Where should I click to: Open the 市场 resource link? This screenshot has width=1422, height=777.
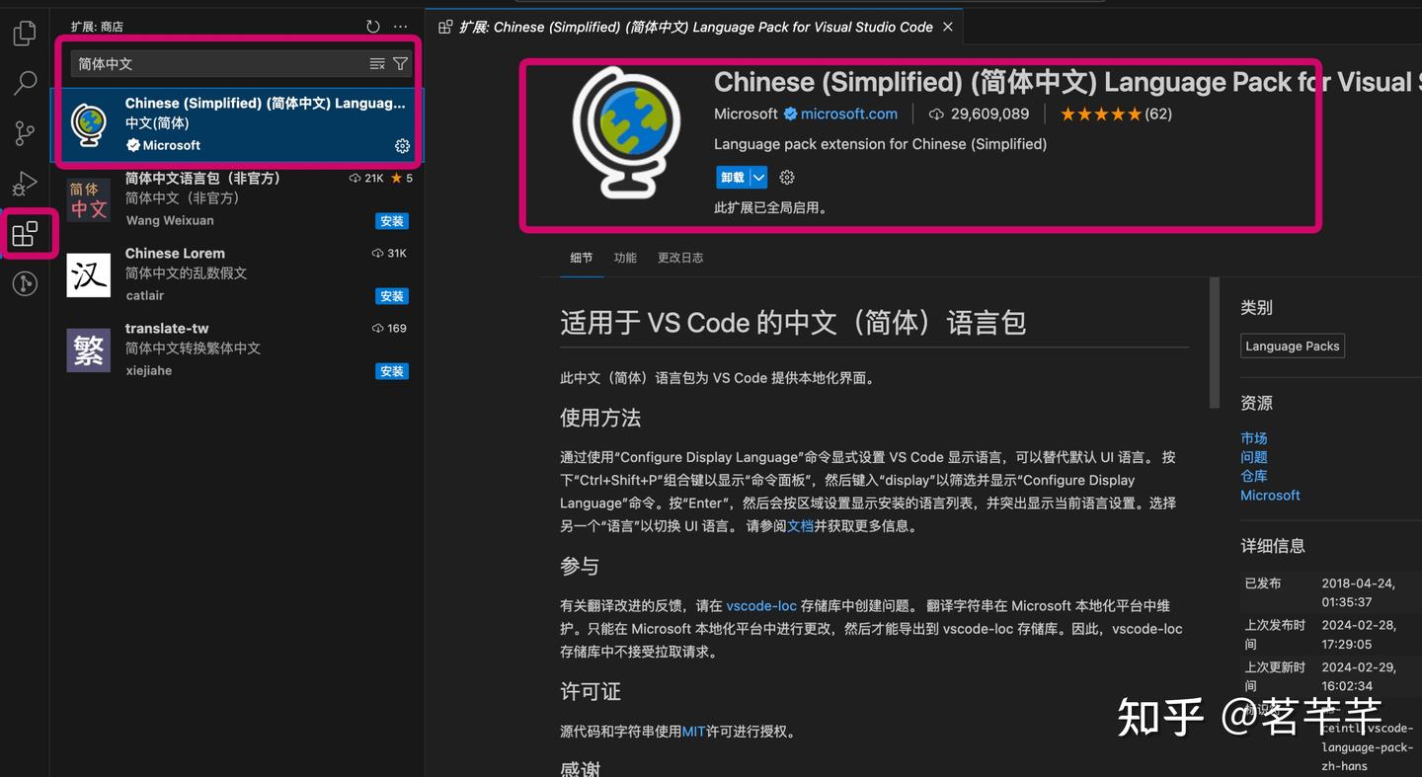[x=1254, y=437]
